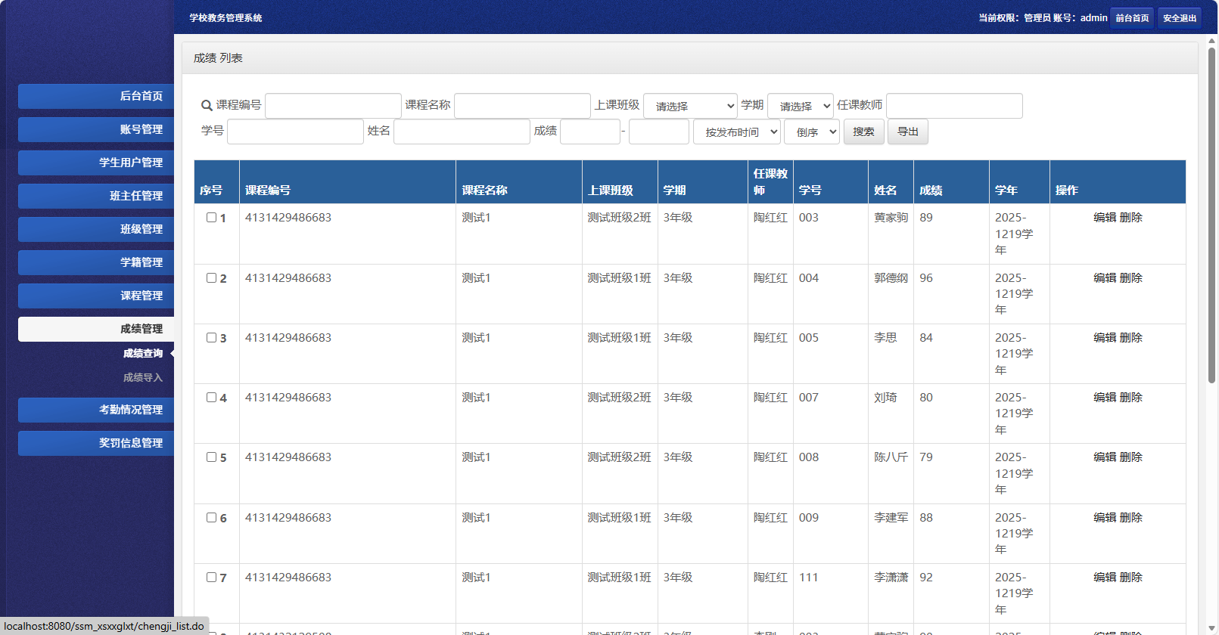Open the 按发布时间 sort dropdown
This screenshot has width=1219, height=635.
tap(736, 132)
